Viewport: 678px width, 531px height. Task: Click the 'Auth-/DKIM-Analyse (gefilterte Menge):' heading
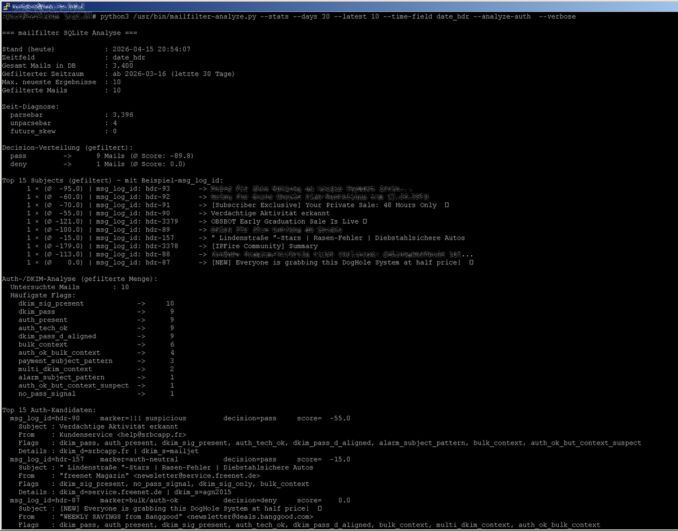click(x=80, y=279)
